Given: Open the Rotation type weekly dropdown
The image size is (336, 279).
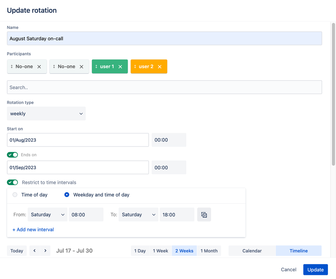Looking at the screenshot, I should coord(46,113).
